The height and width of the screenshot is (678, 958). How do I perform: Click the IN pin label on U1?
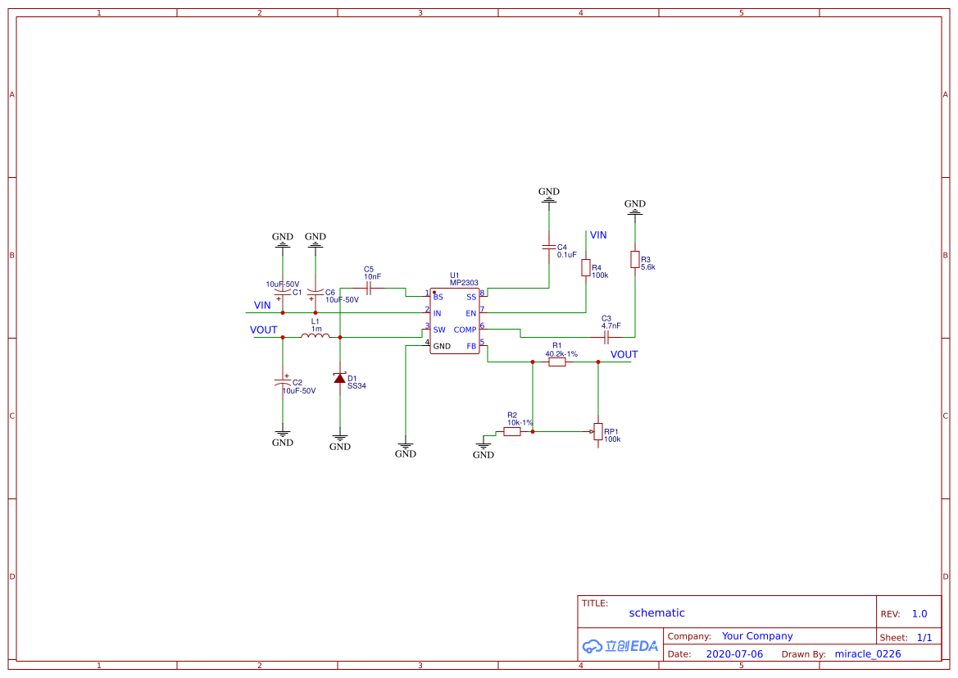coord(437,313)
